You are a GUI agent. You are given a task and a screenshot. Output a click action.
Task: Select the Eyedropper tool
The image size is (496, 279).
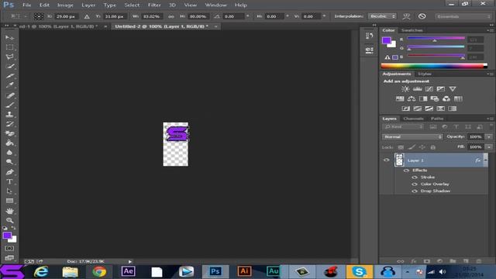pyautogui.click(x=9, y=85)
